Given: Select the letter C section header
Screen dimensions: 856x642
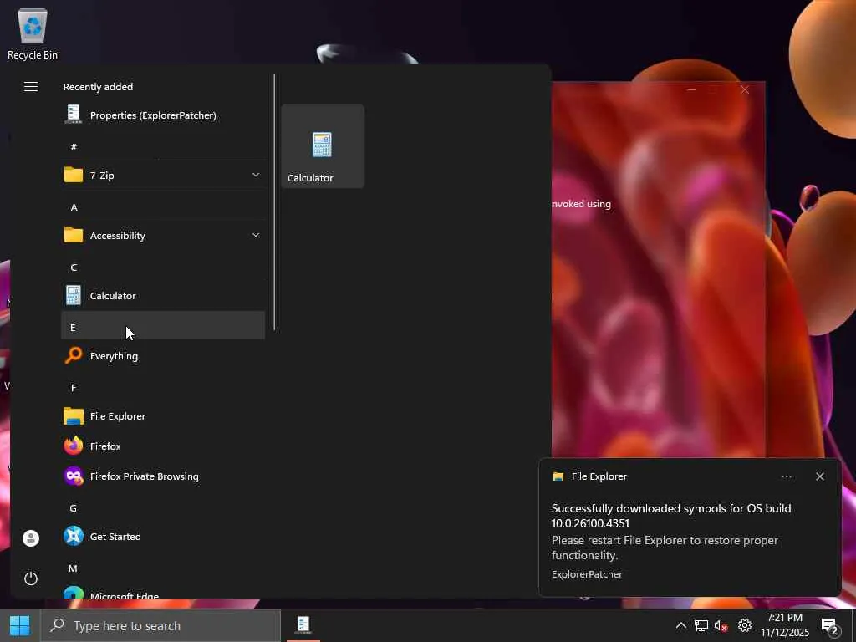Looking at the screenshot, I should point(163,267).
